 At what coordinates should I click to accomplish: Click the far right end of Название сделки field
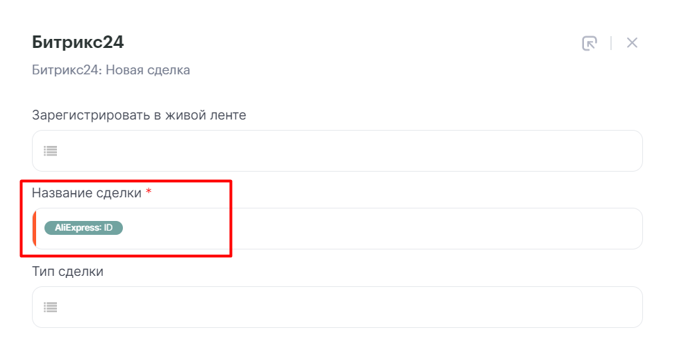(628, 229)
